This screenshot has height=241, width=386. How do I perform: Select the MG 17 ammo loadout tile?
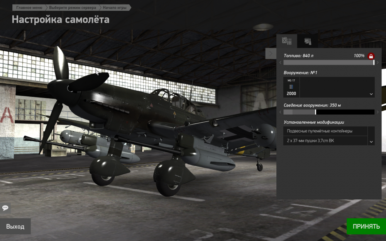click(x=291, y=87)
